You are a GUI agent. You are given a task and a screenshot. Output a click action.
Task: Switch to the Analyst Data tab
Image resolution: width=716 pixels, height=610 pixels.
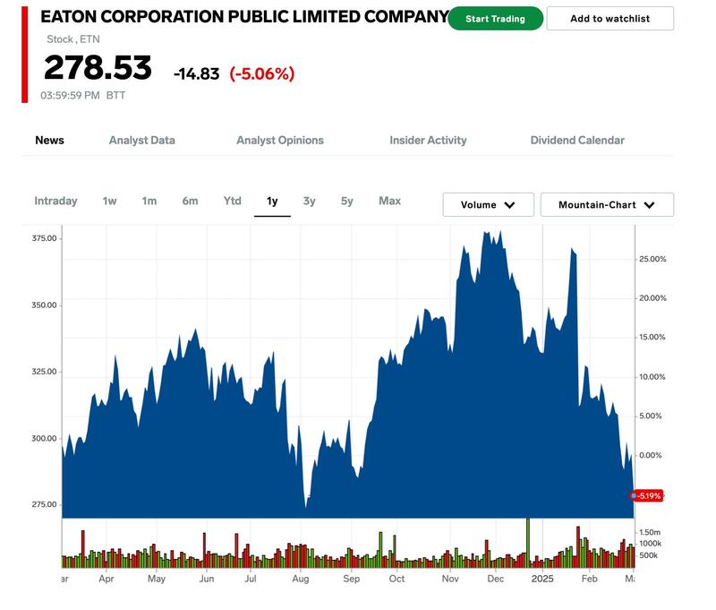pyautogui.click(x=141, y=141)
